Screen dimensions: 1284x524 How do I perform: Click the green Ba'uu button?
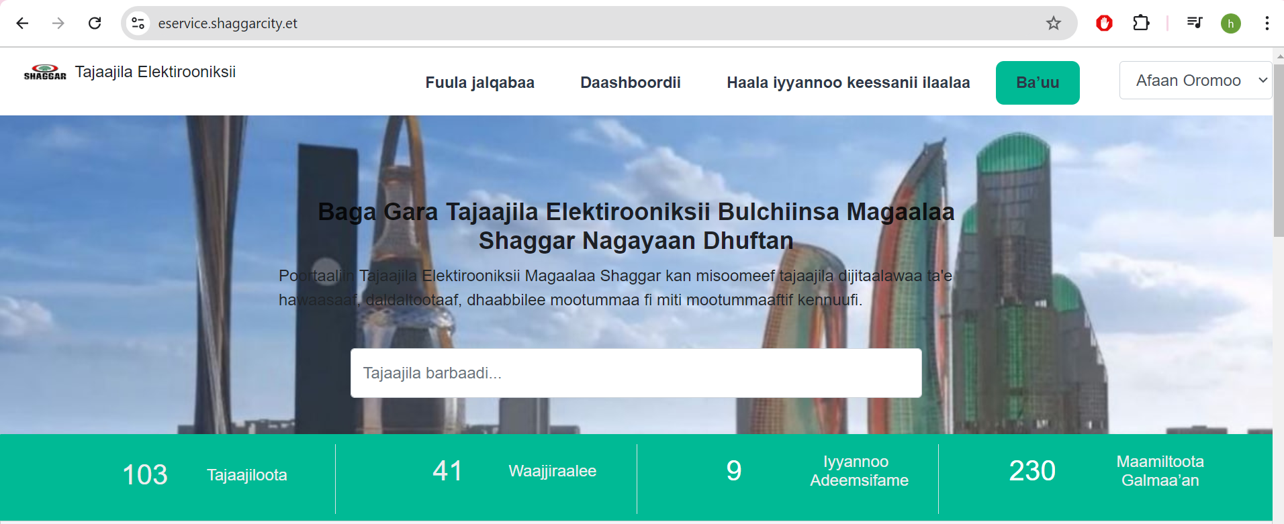(1037, 83)
